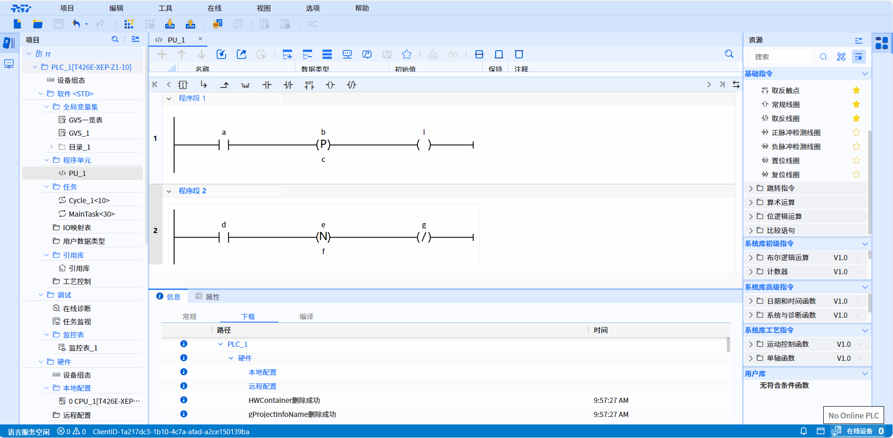Click the open folder icon in toolbar
The width and height of the screenshot is (893, 438).
[38, 24]
